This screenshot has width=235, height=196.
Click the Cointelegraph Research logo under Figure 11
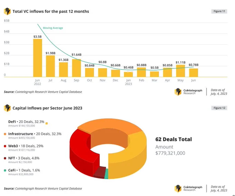[x=188, y=92]
